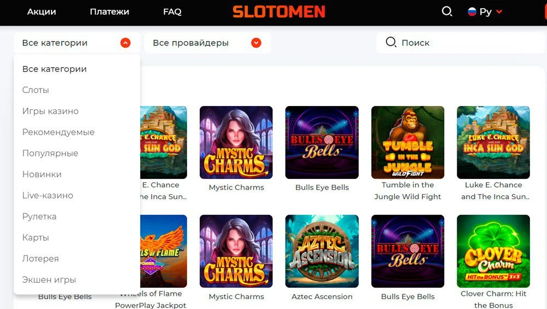This screenshot has width=547, height=309.
Task: Select the Рулетка category option
Action: point(39,217)
